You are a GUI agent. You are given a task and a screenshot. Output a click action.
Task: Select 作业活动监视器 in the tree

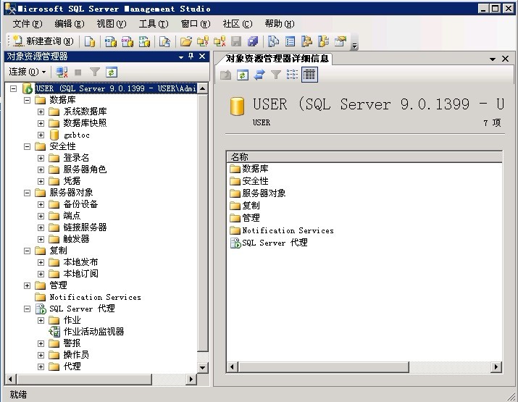(93, 332)
